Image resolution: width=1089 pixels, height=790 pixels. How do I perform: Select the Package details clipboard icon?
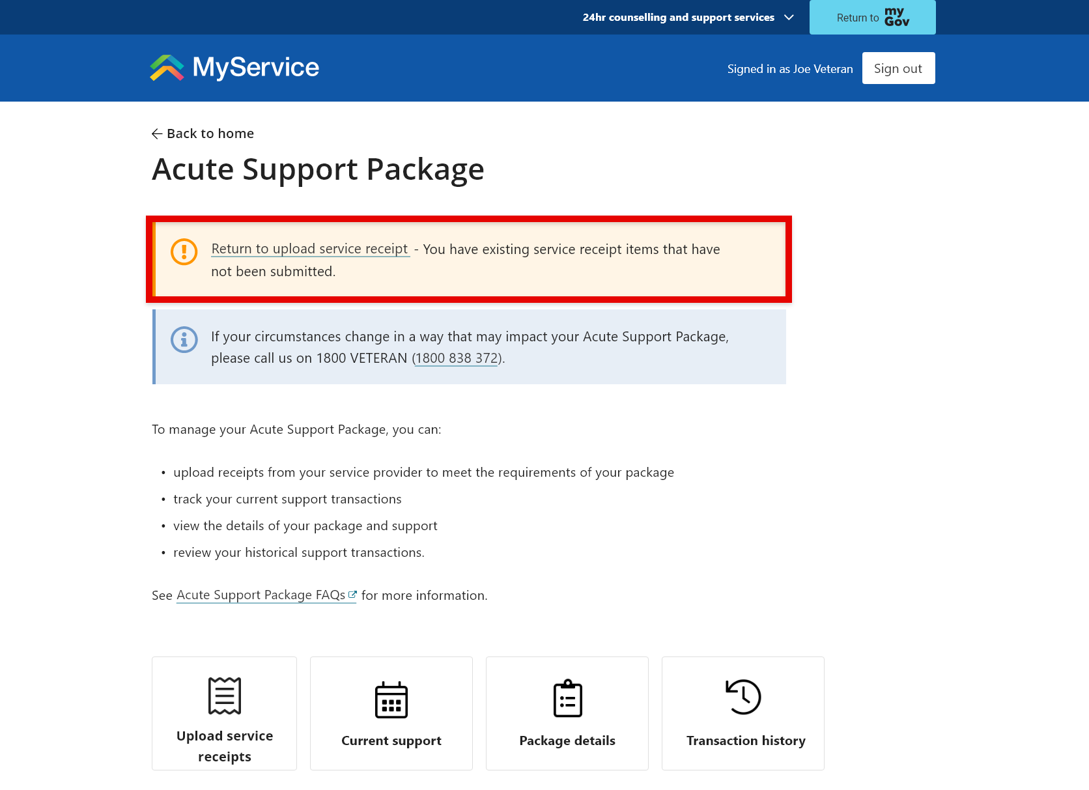pyautogui.click(x=567, y=698)
